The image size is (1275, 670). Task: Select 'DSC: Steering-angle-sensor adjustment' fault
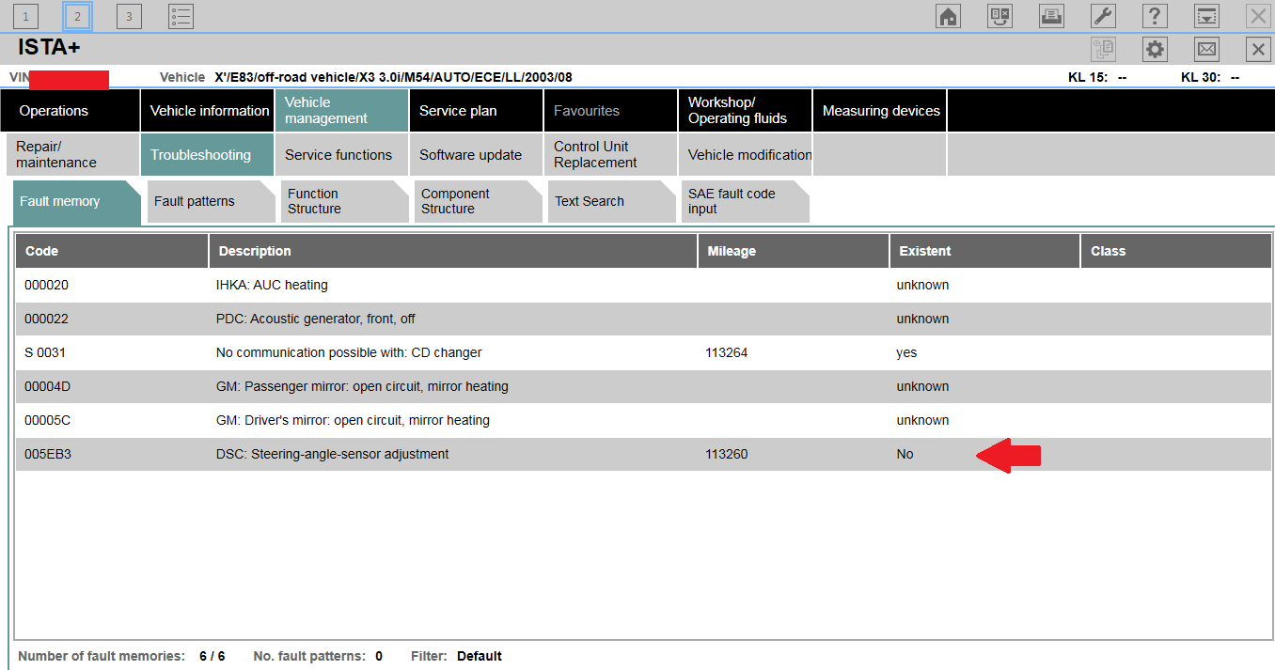(644, 454)
